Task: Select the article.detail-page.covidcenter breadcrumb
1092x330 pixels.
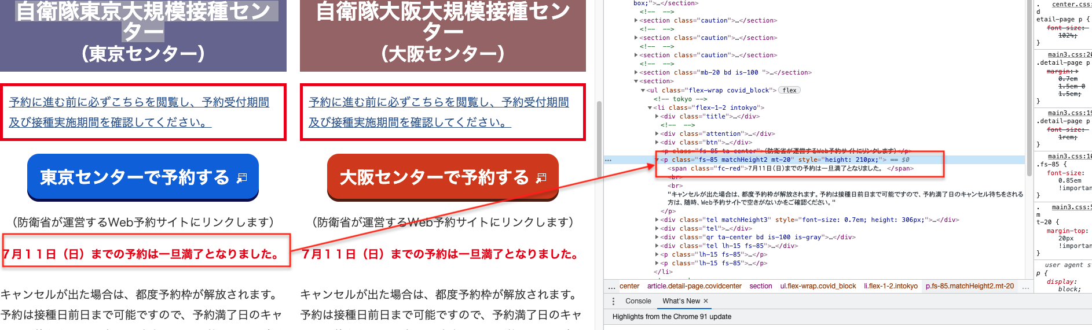Action: click(694, 286)
